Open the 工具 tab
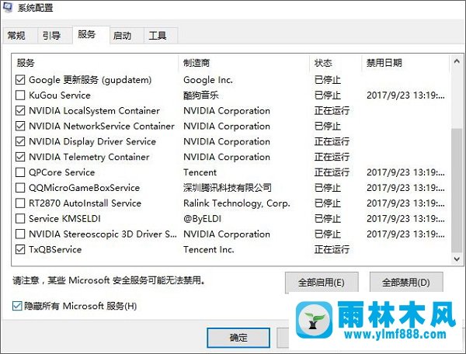Viewport: 466px width, 354px height. pyautogui.click(x=161, y=36)
